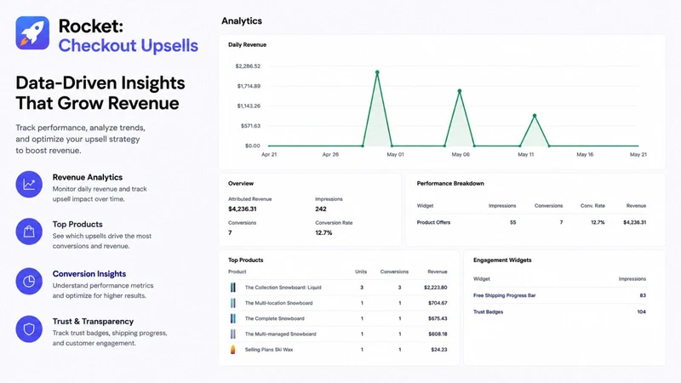Click the Trust Badges impressions value 104
Screen dimensions: 681x383
[642, 312]
